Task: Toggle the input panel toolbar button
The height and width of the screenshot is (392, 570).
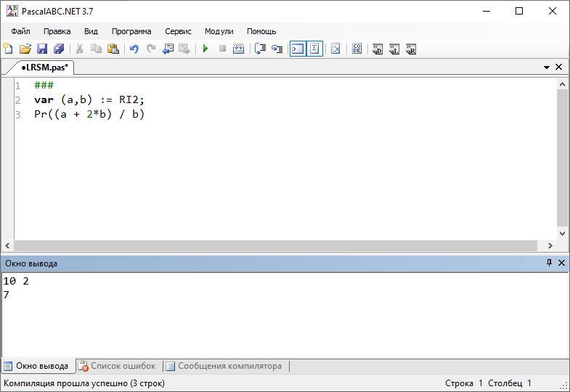Action: (x=314, y=49)
